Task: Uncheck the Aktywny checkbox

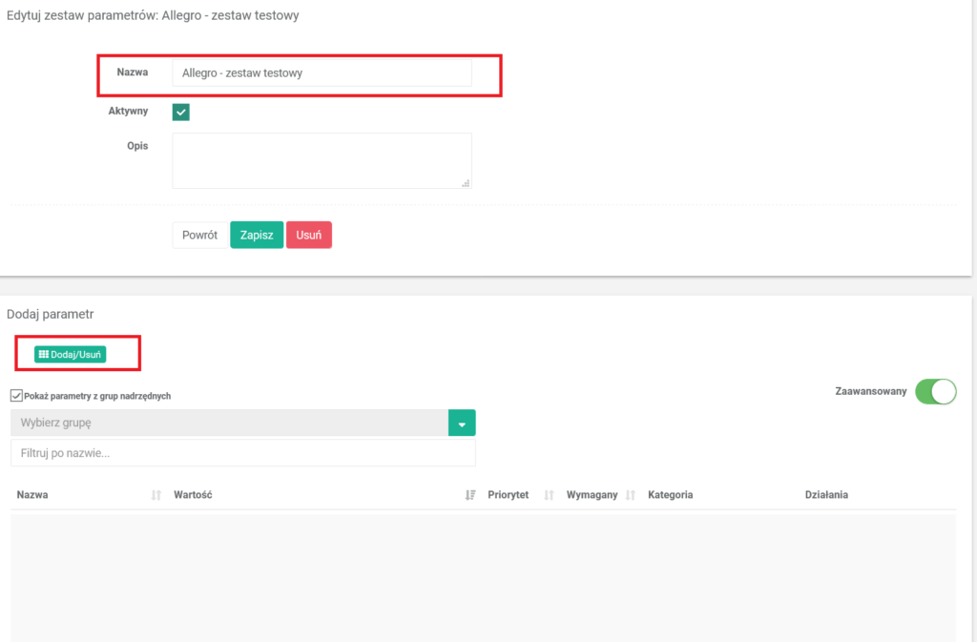Action: tap(181, 112)
